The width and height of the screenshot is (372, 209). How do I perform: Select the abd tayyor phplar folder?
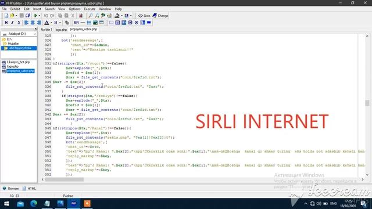pos(20,48)
